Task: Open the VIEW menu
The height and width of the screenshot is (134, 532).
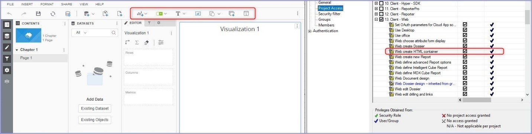Action: tap(84, 4)
